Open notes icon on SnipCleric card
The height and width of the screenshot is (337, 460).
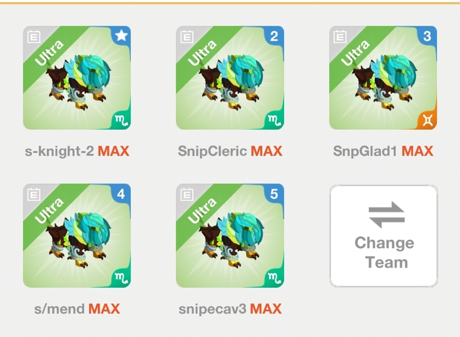click(187, 37)
